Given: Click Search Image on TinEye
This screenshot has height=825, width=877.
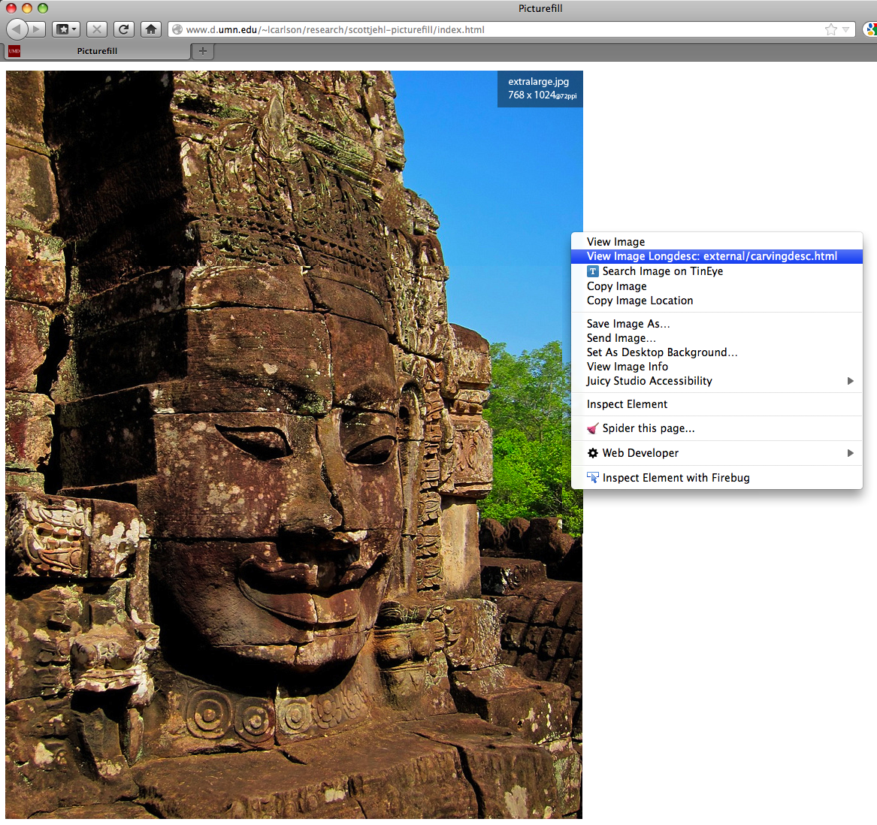Looking at the screenshot, I should (x=662, y=271).
